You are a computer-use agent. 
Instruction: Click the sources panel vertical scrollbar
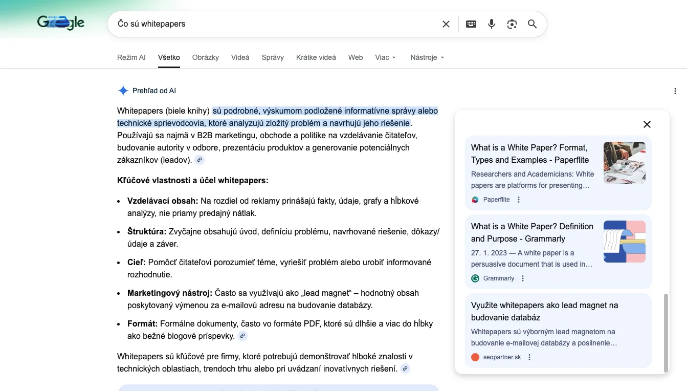point(666,333)
